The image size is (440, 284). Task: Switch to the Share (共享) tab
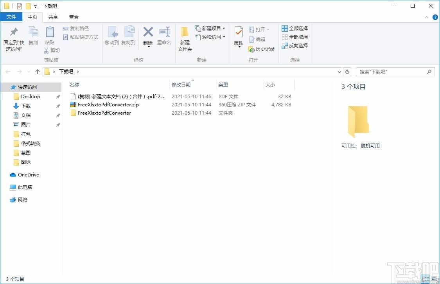(53, 17)
